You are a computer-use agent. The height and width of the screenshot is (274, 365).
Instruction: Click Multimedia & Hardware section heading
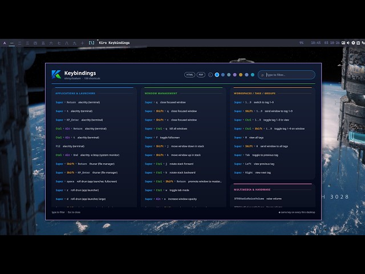pos(252,190)
